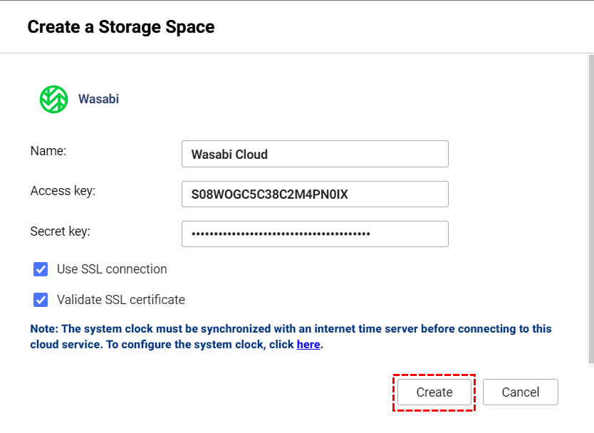Click the bold word "Note:" in the message
594x433 pixels.
(x=44, y=329)
